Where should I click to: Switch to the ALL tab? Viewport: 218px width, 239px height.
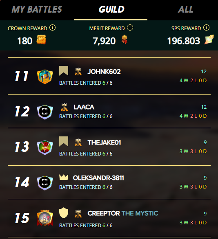point(185,9)
